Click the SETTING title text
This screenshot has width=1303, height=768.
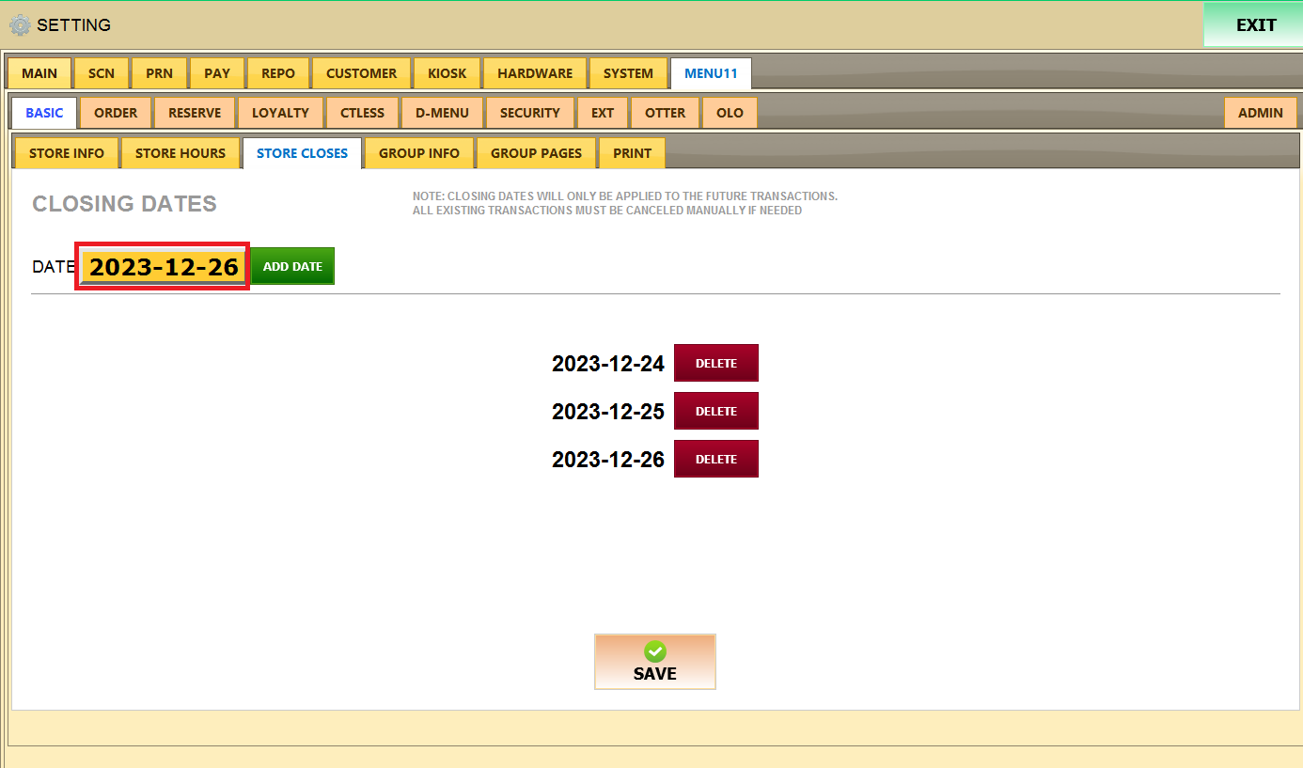coord(74,25)
